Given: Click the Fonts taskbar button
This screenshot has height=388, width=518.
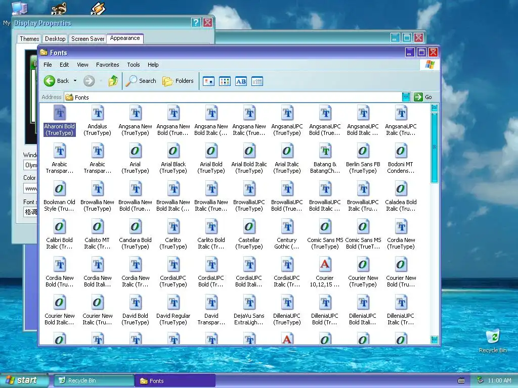Looking at the screenshot, I should 175,380.
